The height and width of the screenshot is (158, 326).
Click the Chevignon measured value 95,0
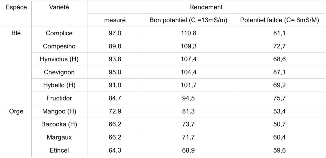115,72
